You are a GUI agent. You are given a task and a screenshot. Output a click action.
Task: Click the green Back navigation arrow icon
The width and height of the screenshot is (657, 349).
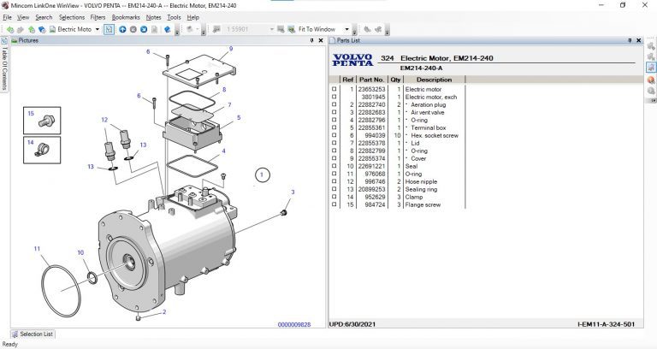[10, 29]
